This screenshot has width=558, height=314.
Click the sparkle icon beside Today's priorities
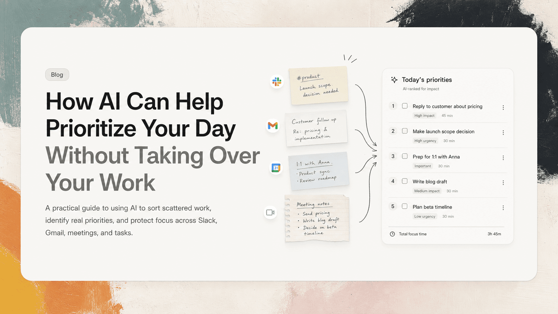[x=394, y=80]
